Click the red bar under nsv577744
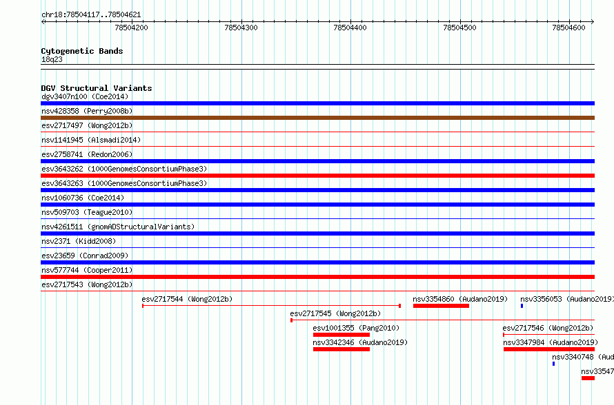The height and width of the screenshot is (405, 614). coord(317,277)
